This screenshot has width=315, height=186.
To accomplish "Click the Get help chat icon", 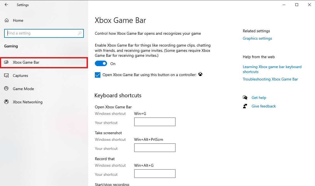I will pyautogui.click(x=245, y=98).
